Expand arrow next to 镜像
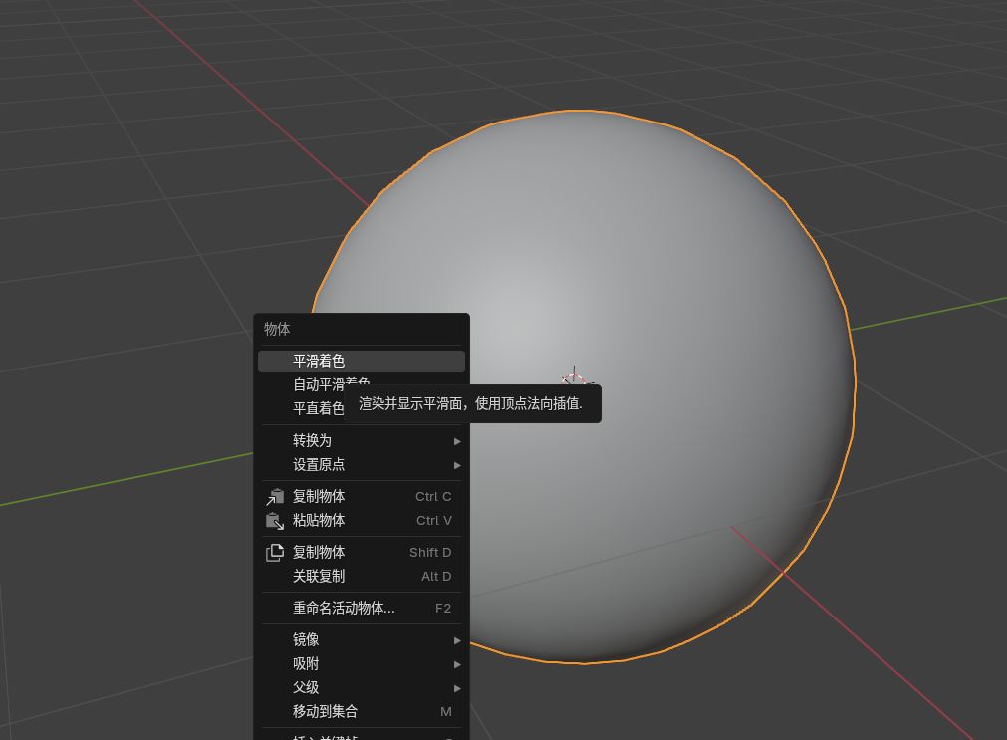Viewport: 1007px width, 740px height. coord(457,641)
